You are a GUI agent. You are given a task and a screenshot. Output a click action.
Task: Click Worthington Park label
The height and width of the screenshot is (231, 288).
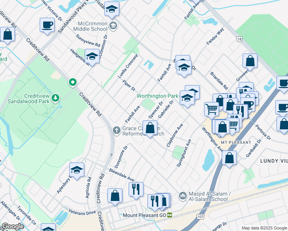coord(157,96)
